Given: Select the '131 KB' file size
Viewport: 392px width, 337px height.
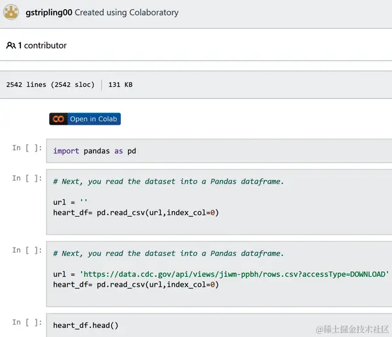Looking at the screenshot, I should point(120,85).
